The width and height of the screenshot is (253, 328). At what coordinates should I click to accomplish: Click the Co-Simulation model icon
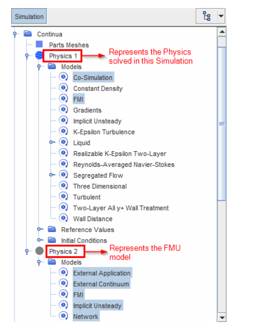[63, 77]
